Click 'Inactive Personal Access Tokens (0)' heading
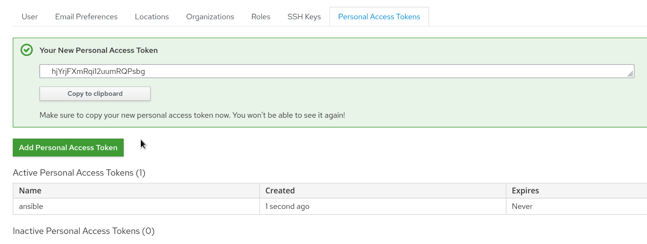This screenshot has width=647, height=244. 84,231
